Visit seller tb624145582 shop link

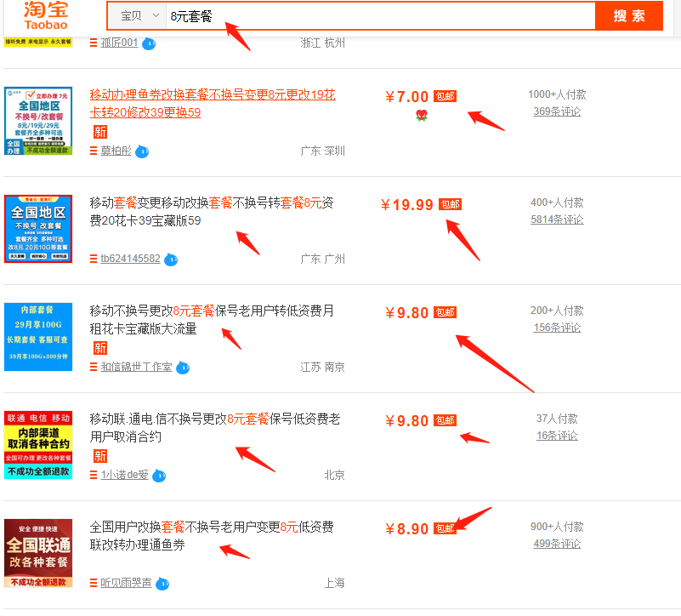pos(130,259)
